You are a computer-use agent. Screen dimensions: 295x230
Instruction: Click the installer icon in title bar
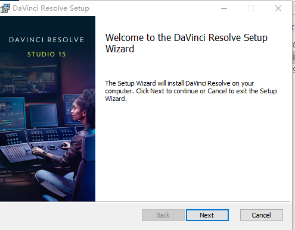click(5, 8)
